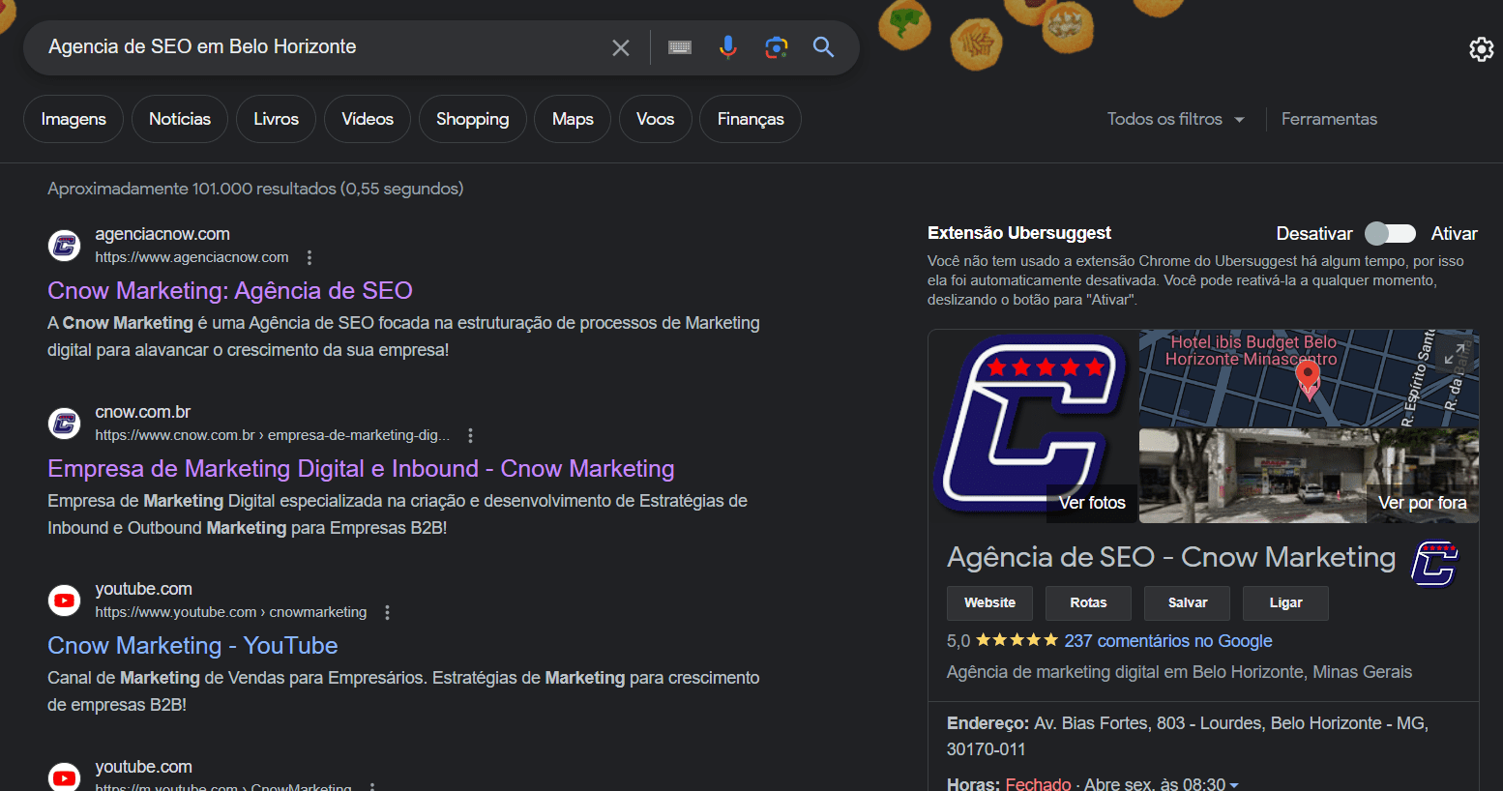Viewport: 1503px width, 791px height.
Task: Click the cnow.com.br empresa-de-marketing URL breadcrumb
Action: [272, 435]
